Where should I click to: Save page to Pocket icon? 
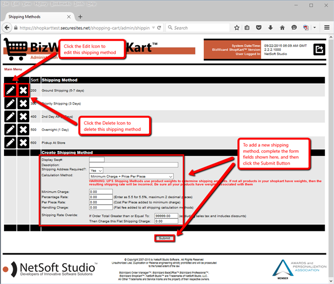point(258,28)
